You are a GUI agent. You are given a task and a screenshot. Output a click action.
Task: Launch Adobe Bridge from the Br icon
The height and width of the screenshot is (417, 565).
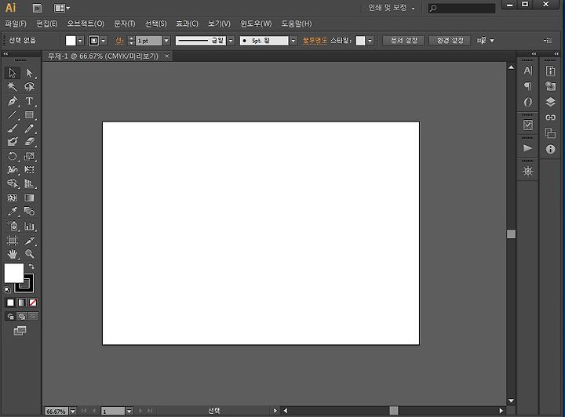point(37,8)
